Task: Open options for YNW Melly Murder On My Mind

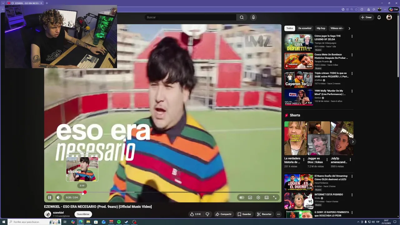Action: [x=352, y=91]
